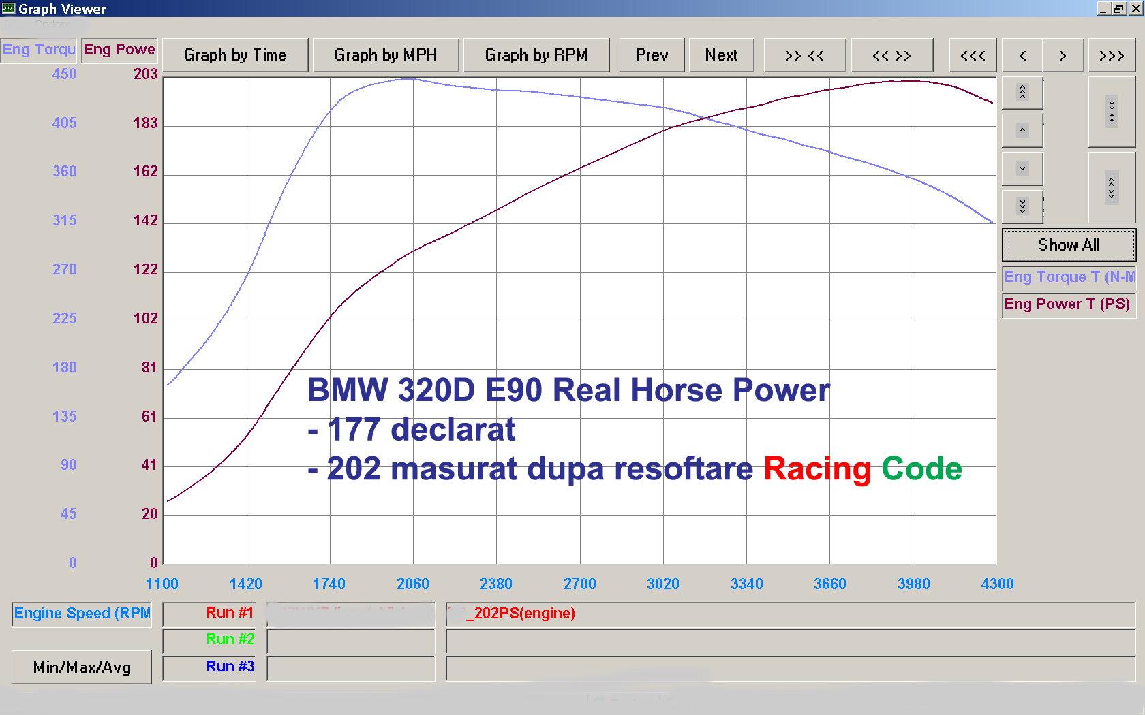Click the '>>>' fast scroll right button
The height and width of the screenshot is (715, 1145).
(1112, 56)
